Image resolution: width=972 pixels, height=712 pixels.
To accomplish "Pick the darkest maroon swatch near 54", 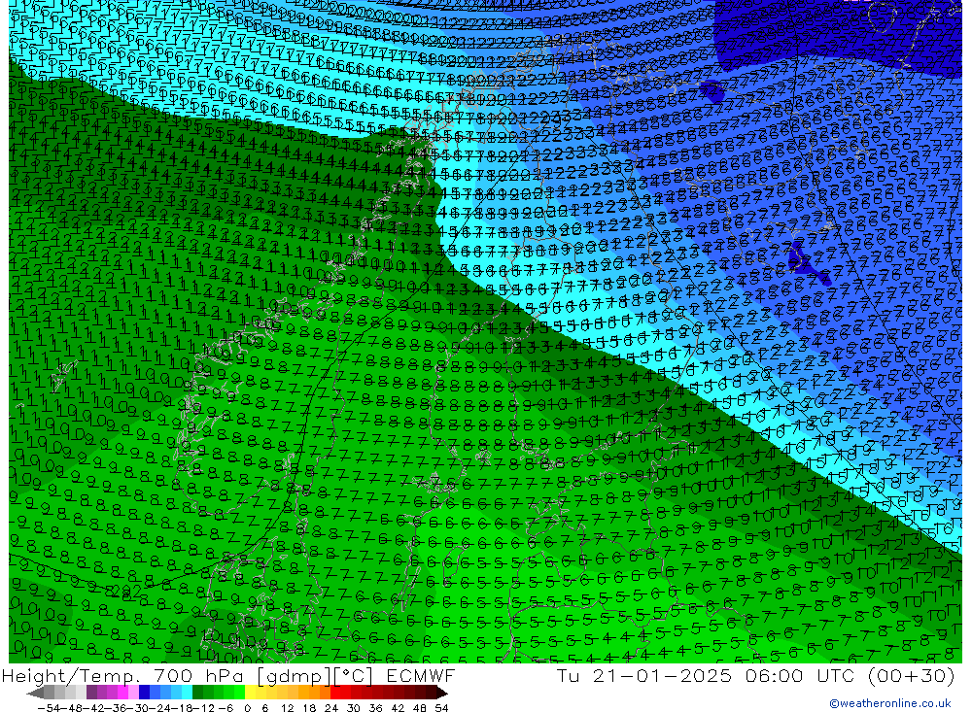I will (x=441, y=693).
